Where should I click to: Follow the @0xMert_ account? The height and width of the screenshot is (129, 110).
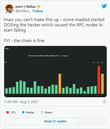coord(38,11)
